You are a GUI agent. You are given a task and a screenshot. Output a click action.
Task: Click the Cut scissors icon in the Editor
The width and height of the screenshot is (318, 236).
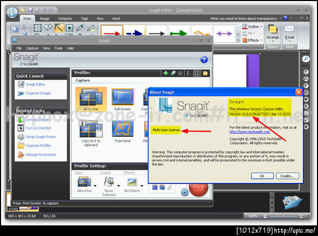24,27
